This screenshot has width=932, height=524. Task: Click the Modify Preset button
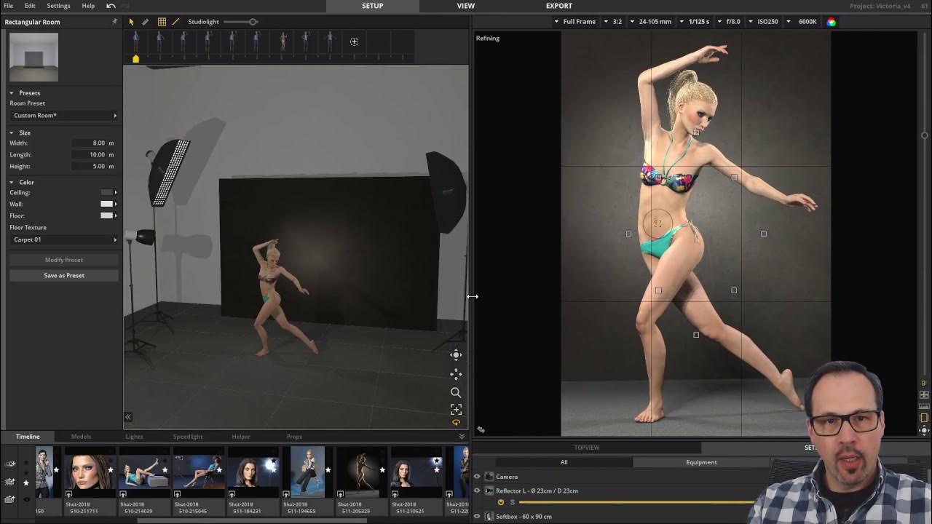pyautogui.click(x=64, y=260)
